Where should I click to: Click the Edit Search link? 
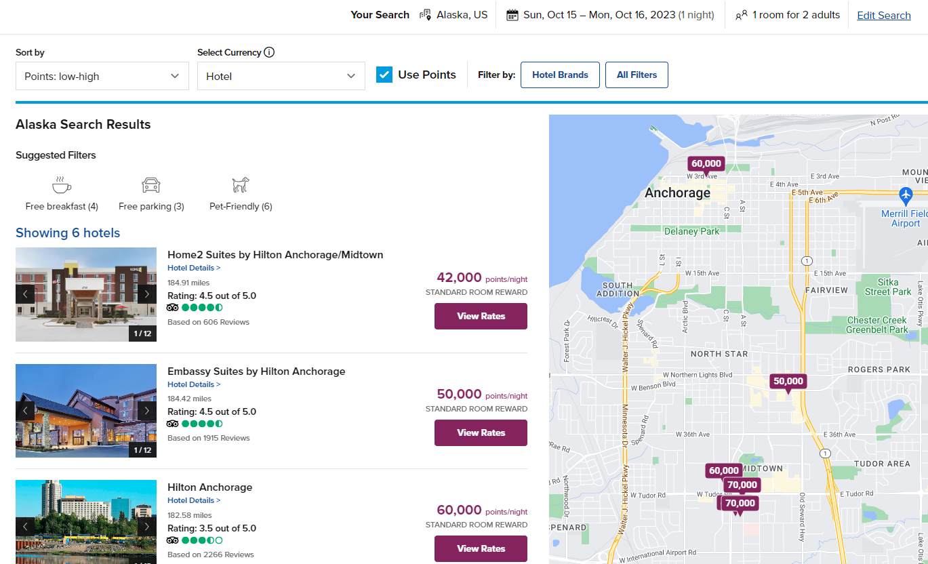point(883,14)
